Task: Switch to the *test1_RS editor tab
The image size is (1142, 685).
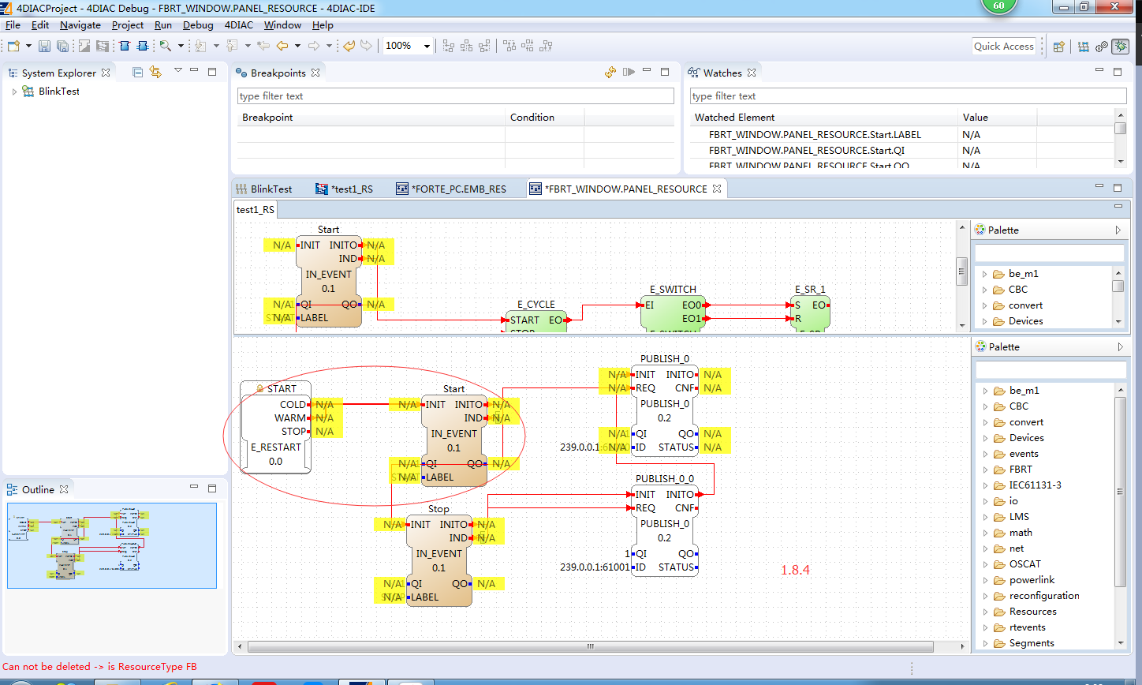Action: 345,189
